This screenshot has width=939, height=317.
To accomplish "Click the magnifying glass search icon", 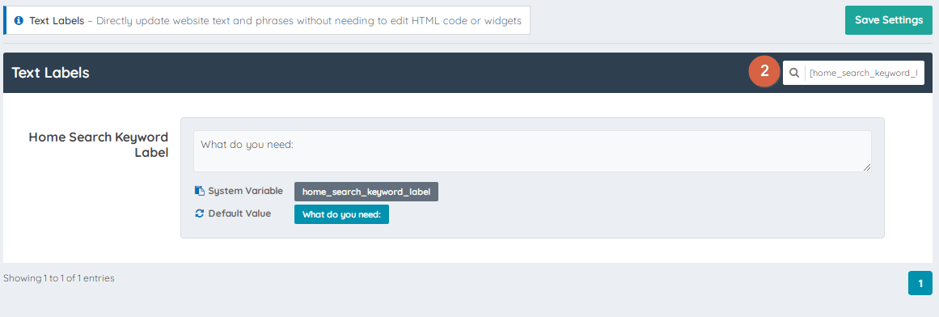I will pos(794,73).
